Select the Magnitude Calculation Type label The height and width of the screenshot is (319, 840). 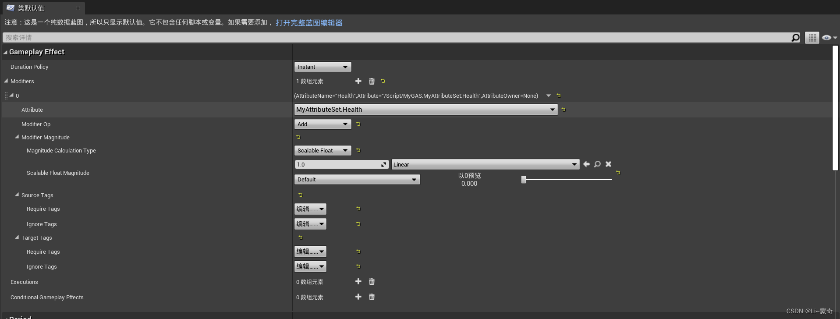61,150
